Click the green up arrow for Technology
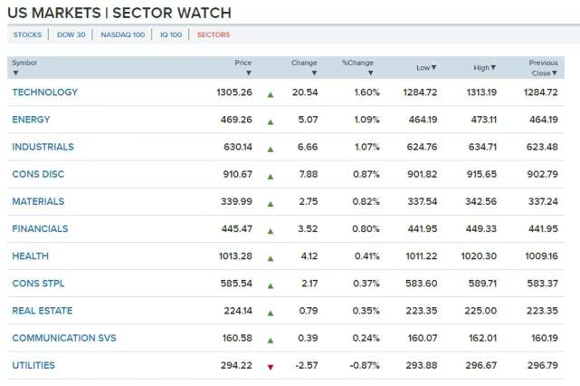This screenshot has height=386, width=580. [270, 93]
